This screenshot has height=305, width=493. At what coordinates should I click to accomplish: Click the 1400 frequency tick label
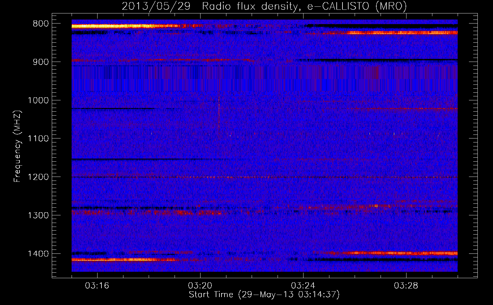pos(38,254)
